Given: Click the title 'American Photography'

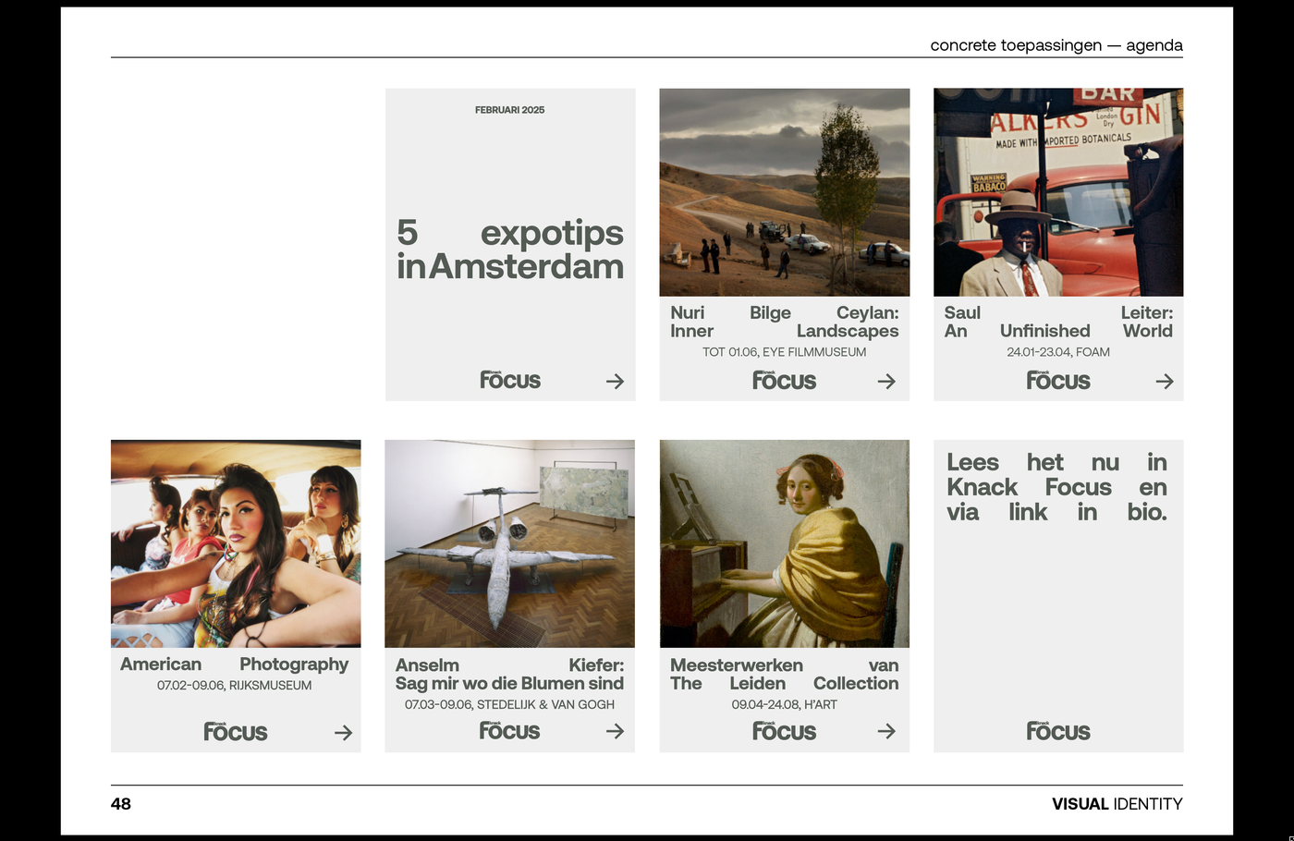Looking at the screenshot, I should coord(235,664).
